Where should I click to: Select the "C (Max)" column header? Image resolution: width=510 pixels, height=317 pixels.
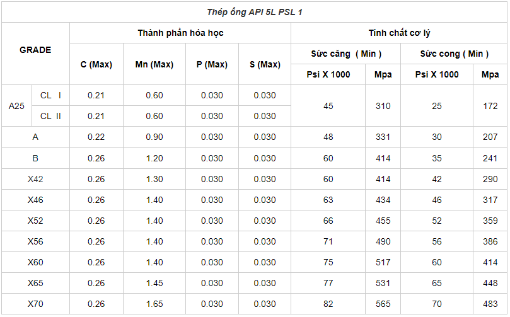tap(96, 64)
